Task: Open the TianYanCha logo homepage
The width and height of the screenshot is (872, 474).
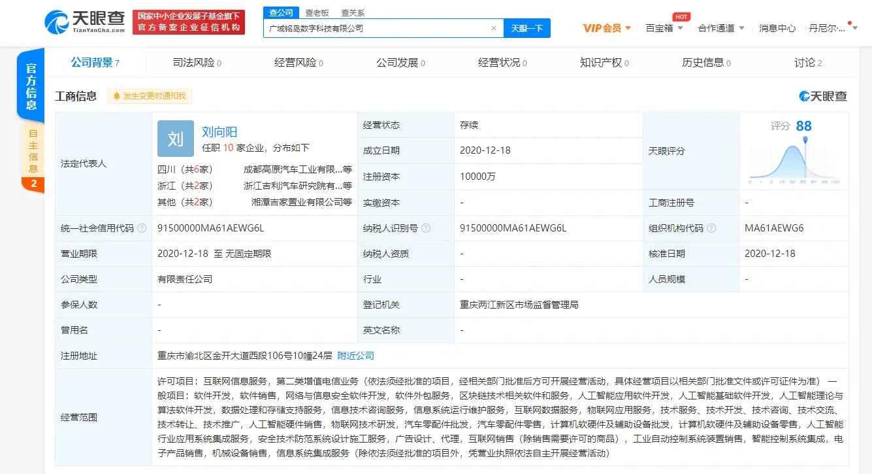Action: [x=85, y=22]
